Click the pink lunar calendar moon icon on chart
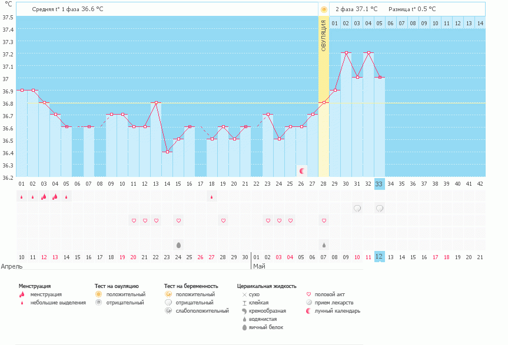508x345 pixels. tap(302, 170)
